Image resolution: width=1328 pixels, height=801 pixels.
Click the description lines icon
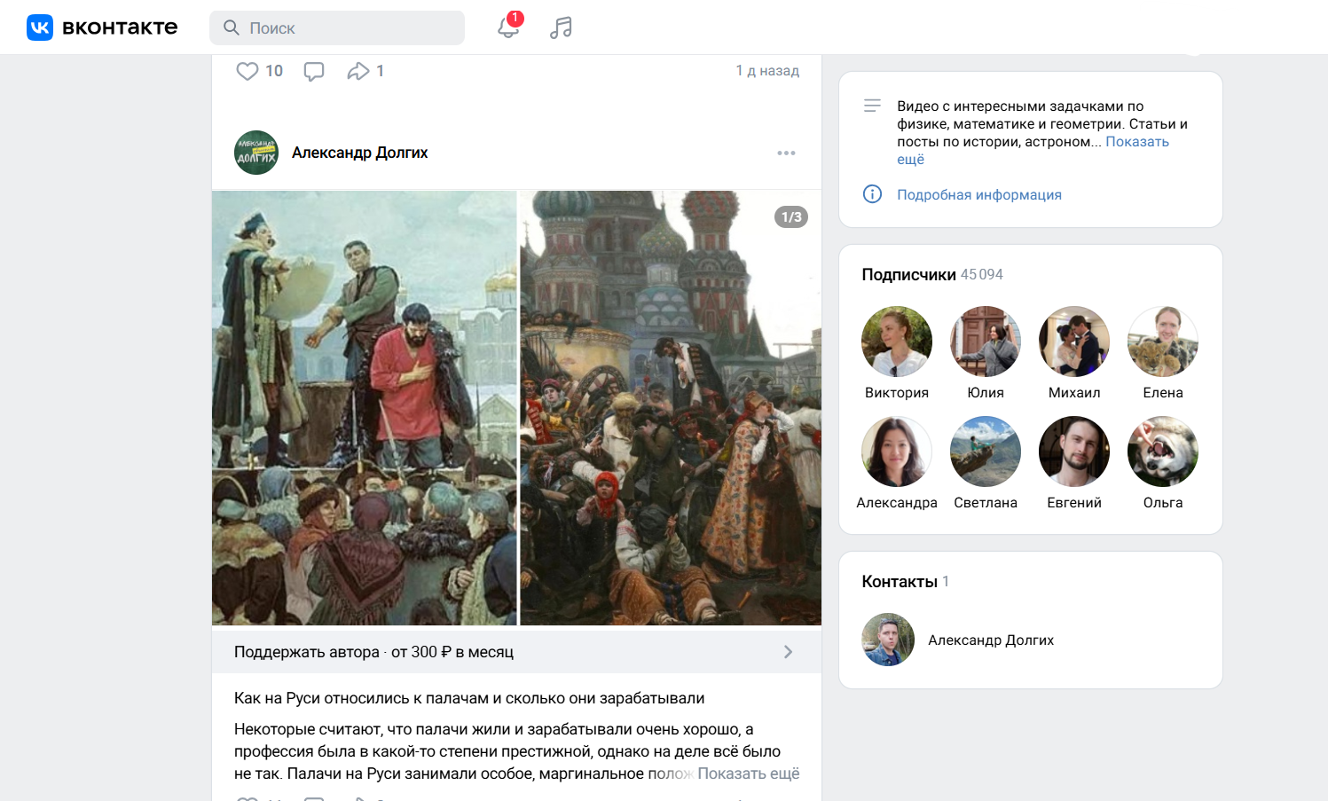tap(872, 106)
